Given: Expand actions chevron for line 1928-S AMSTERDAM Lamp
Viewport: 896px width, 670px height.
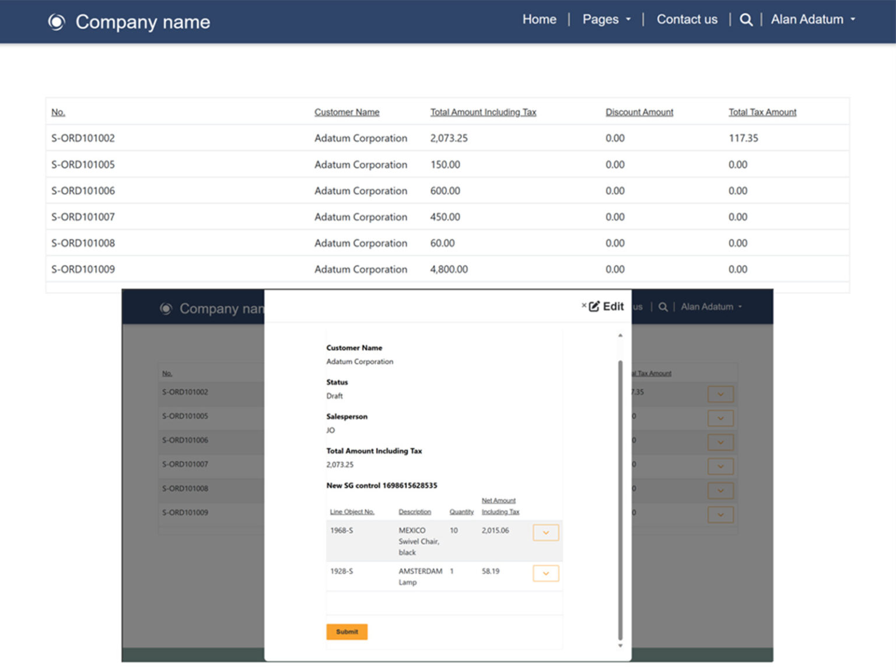Looking at the screenshot, I should pos(545,573).
